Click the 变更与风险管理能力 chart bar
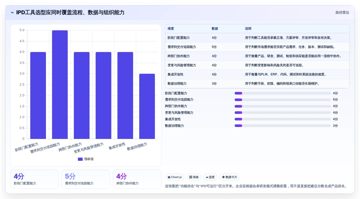The width and height of the screenshot is (360, 199). (103, 95)
